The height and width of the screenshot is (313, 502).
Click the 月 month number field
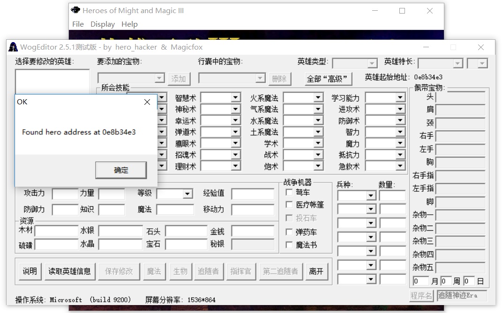(421, 281)
